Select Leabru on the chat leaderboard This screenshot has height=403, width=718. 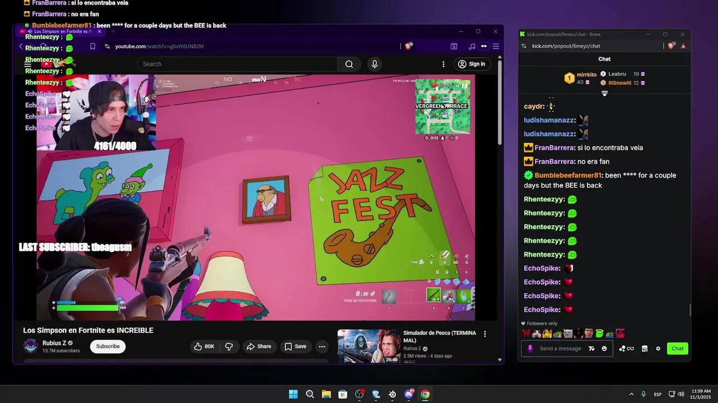pyautogui.click(x=617, y=74)
